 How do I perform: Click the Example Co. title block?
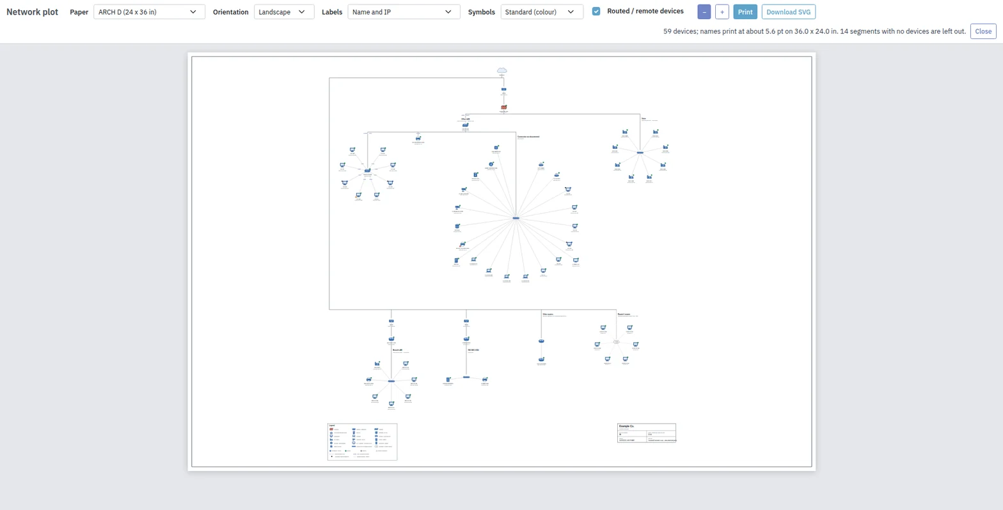pos(647,433)
